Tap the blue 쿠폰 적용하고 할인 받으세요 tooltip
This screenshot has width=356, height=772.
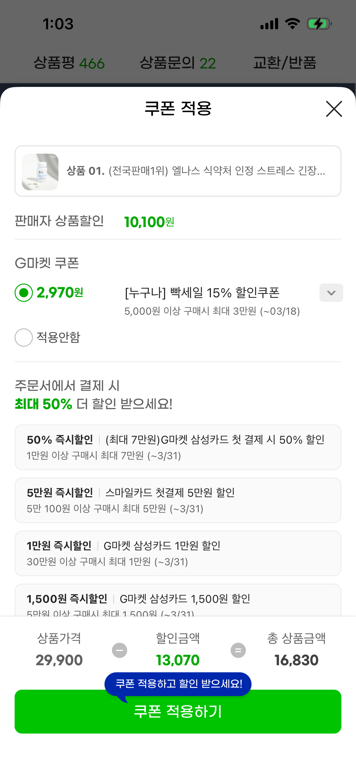point(178,684)
